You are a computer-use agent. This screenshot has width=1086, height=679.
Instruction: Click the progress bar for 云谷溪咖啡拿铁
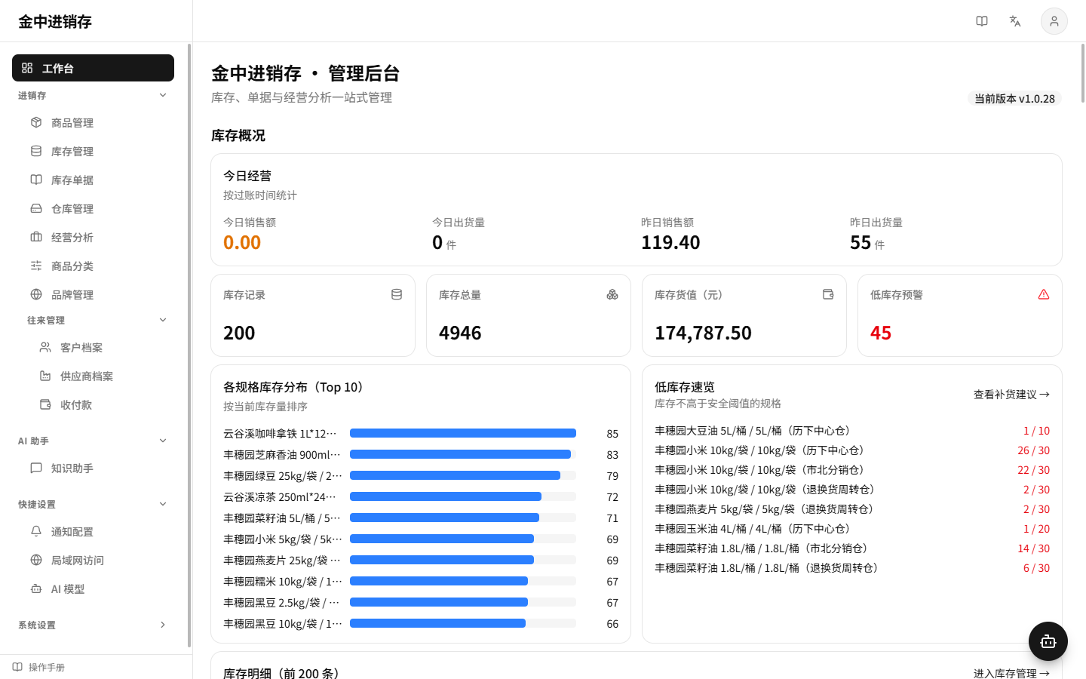tap(463, 433)
